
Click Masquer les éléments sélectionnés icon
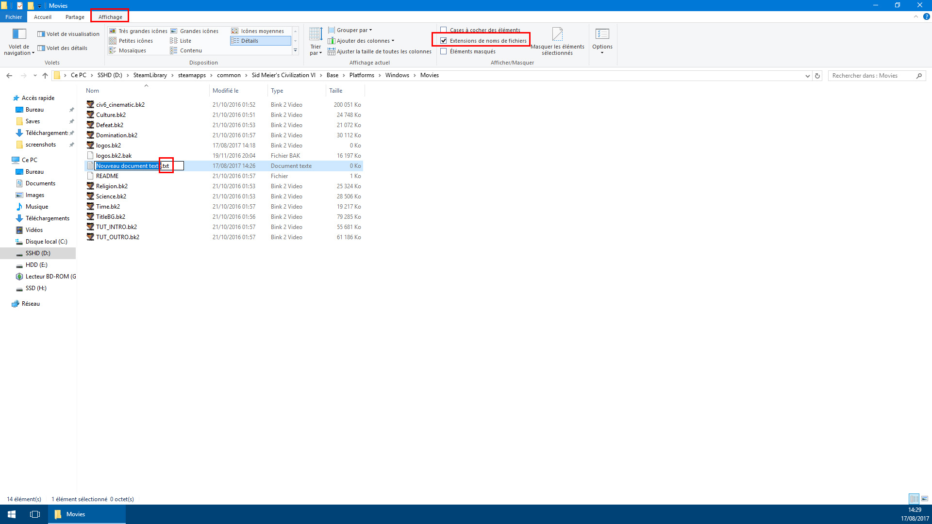[557, 35]
